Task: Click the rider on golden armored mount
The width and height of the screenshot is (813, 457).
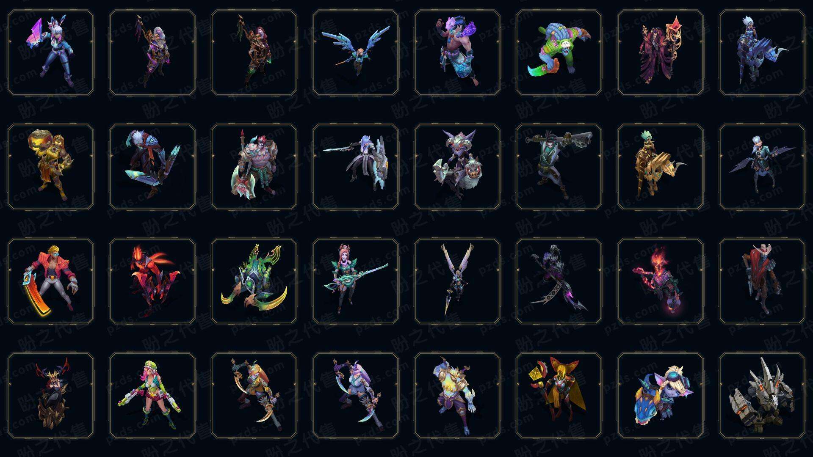Action: pos(661,167)
